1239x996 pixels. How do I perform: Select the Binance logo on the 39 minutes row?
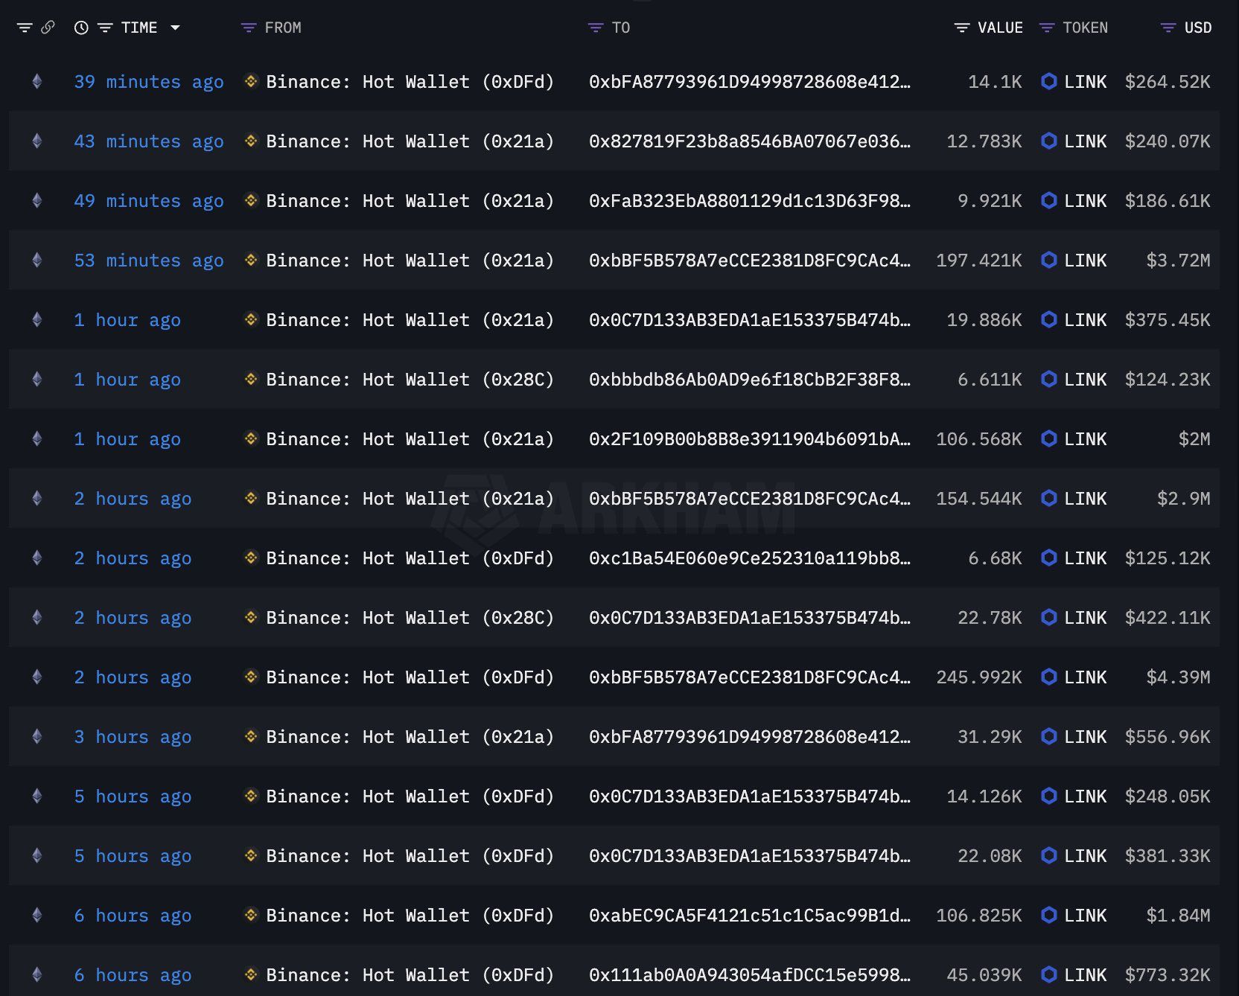coord(250,82)
